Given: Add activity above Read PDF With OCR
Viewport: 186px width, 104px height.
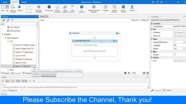Looking at the screenshot, I should coord(94,38).
